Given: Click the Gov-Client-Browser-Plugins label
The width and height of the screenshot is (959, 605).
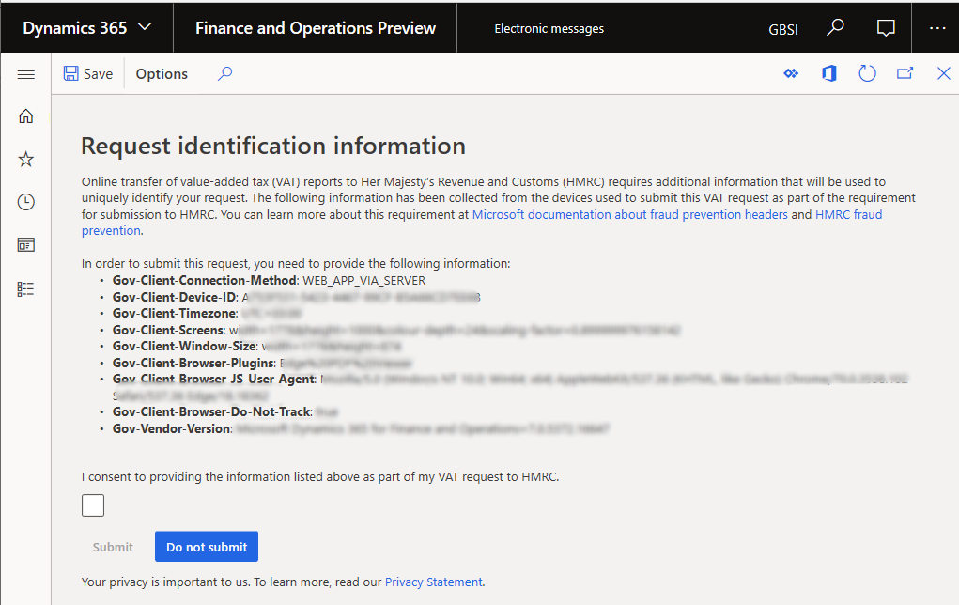Looking at the screenshot, I should click(193, 364).
